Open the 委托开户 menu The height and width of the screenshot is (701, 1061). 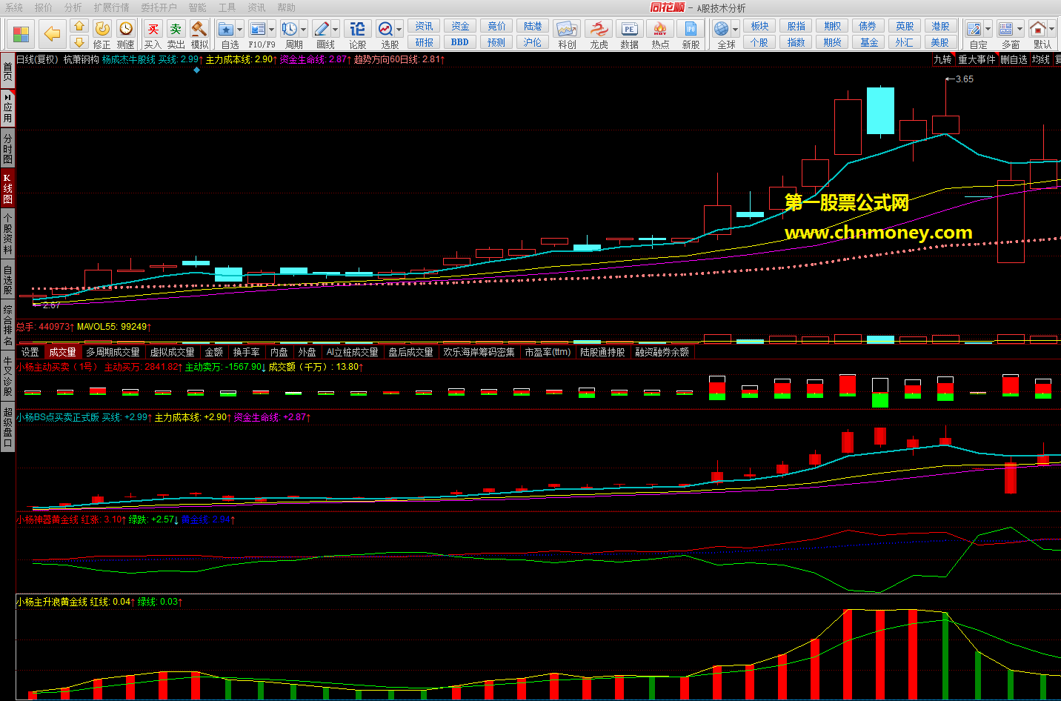159,7
